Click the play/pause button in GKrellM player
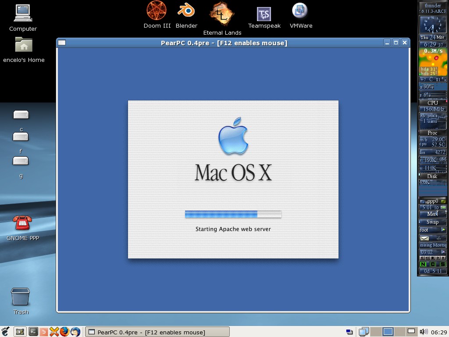Viewport: 449px width, 337px height. 427,258
